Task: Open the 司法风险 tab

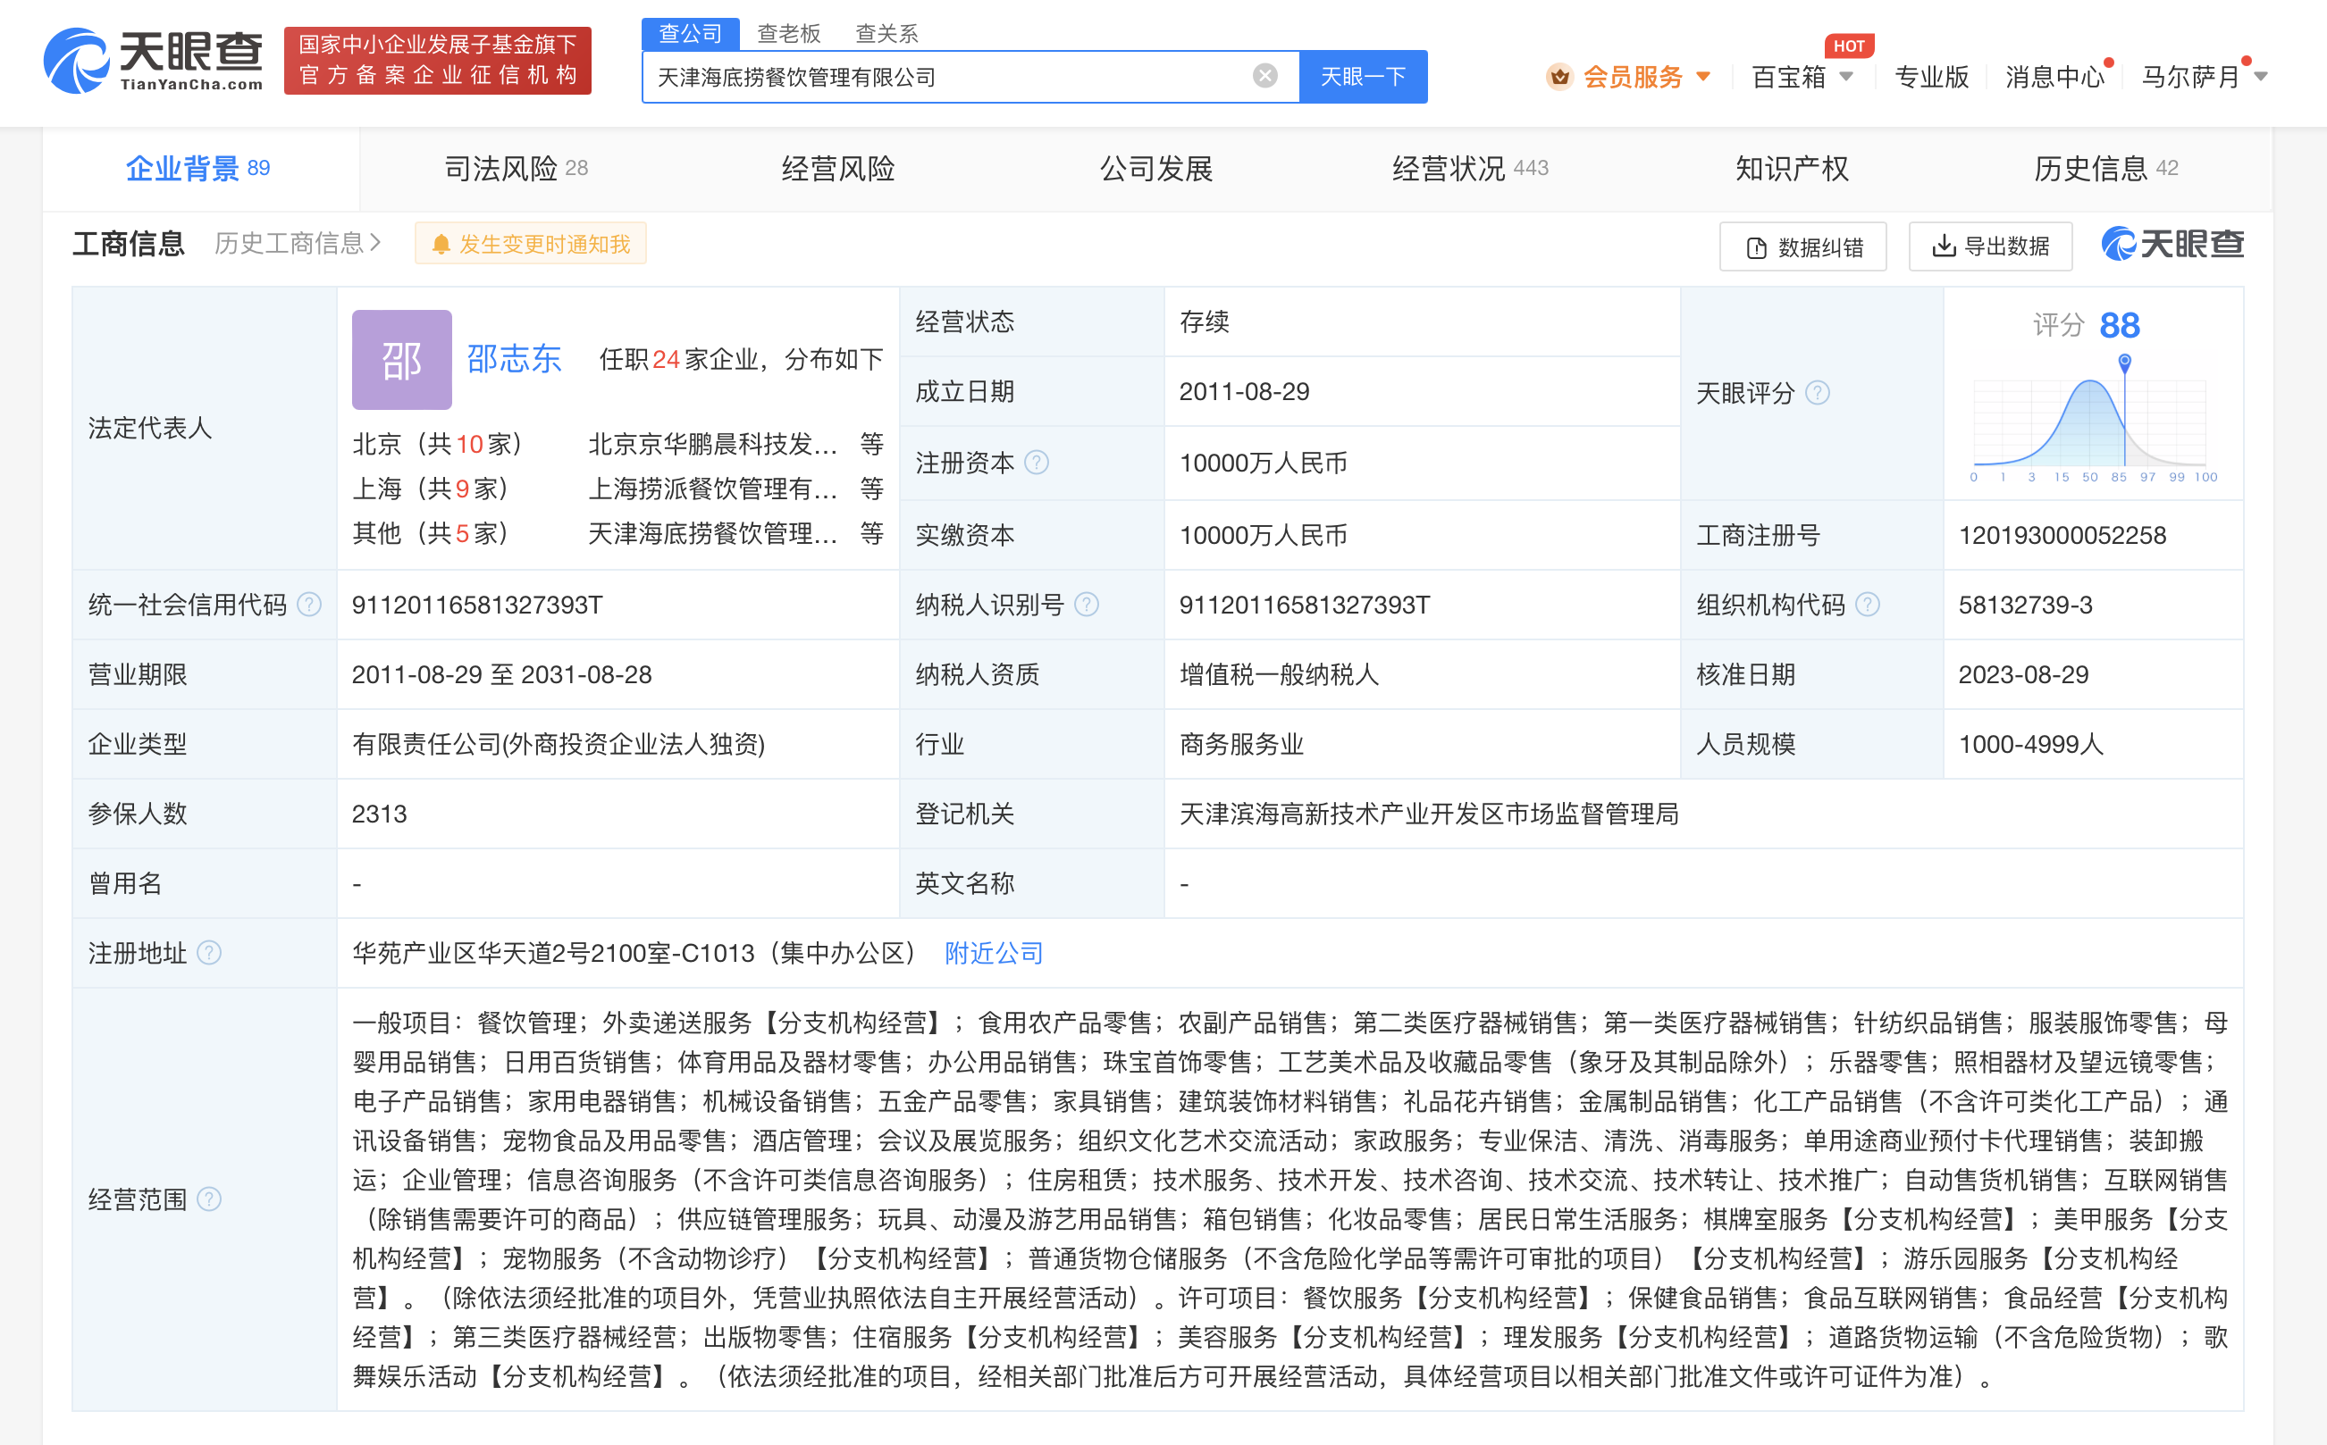Action: click(x=517, y=168)
